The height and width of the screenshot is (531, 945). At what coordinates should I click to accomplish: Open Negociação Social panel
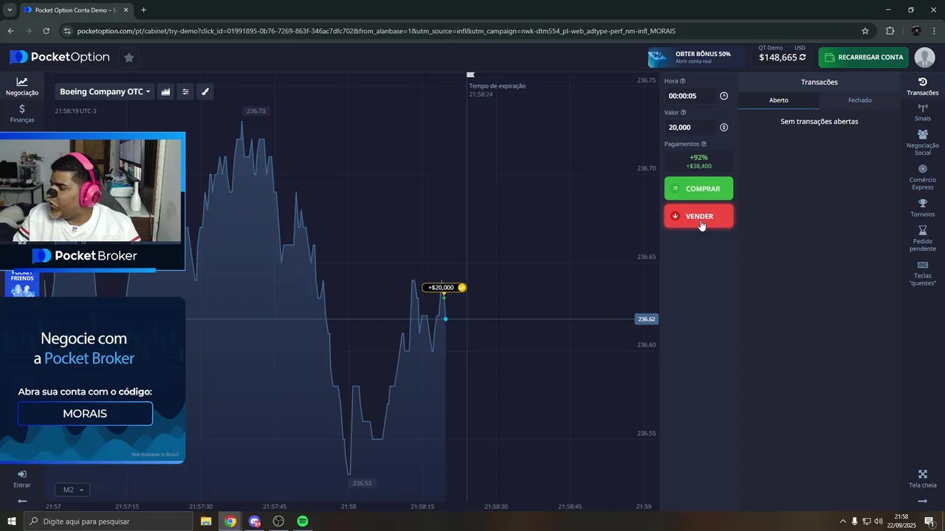pos(922,143)
